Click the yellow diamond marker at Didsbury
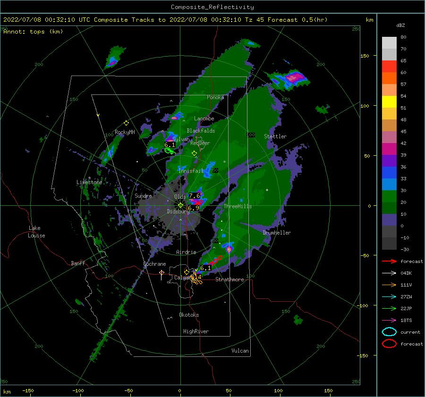Screen dimensions: 425x397 pyautogui.click(x=180, y=205)
